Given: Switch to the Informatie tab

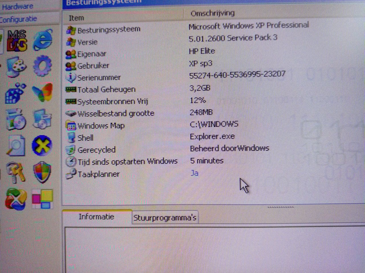Looking at the screenshot, I should point(96,217).
